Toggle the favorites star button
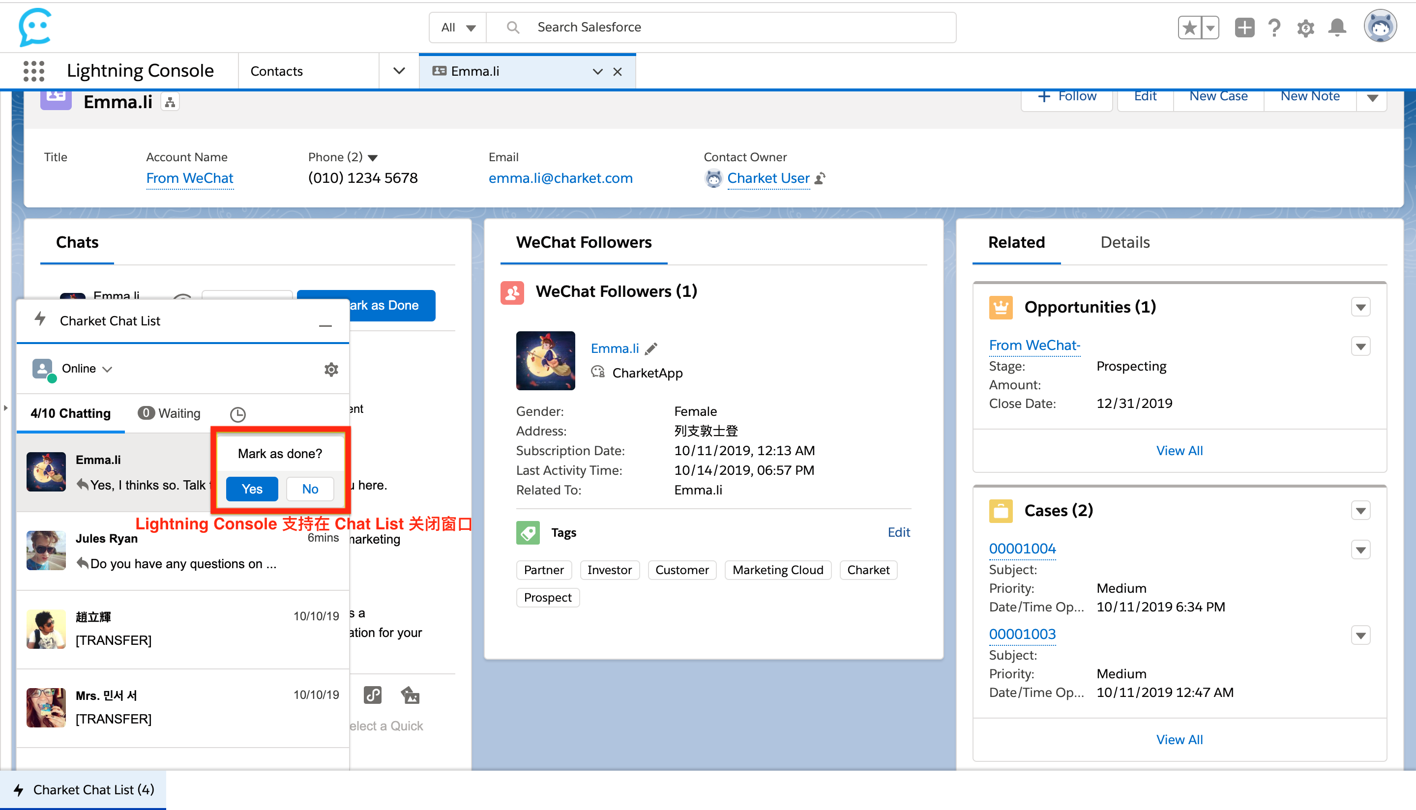The width and height of the screenshot is (1416, 810). coord(1189,27)
